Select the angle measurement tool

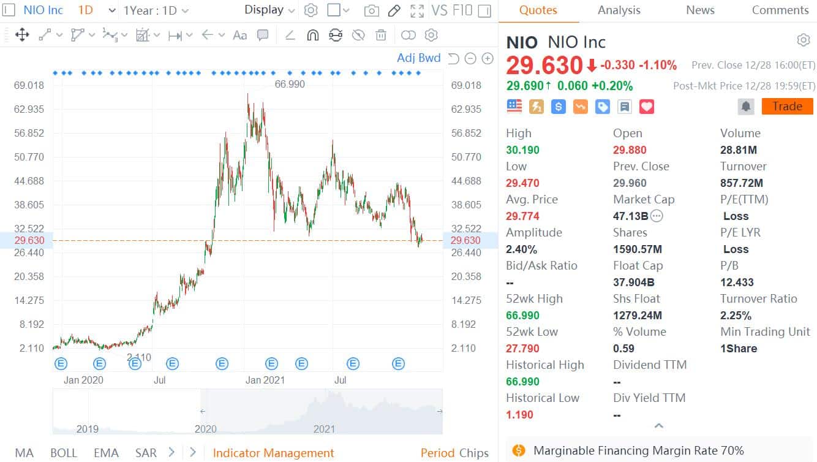pyautogui.click(x=290, y=35)
